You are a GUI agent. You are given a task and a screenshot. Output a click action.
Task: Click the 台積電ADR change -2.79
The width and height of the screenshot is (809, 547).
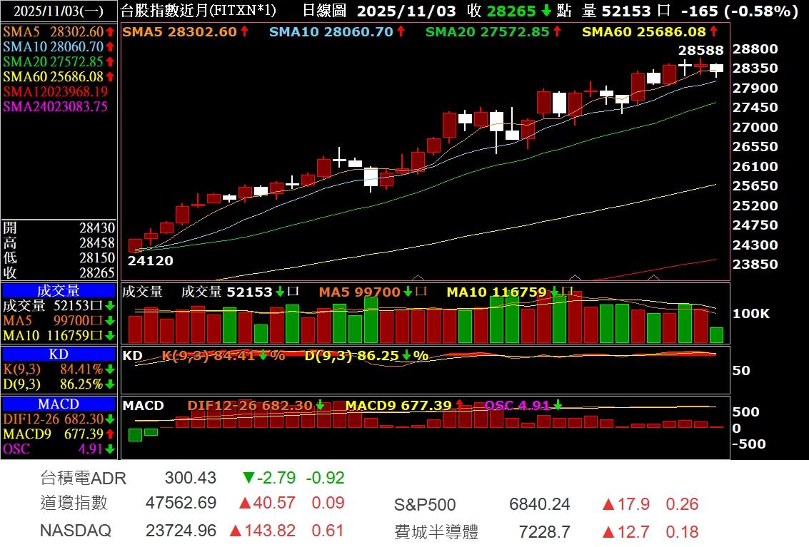pos(268,478)
